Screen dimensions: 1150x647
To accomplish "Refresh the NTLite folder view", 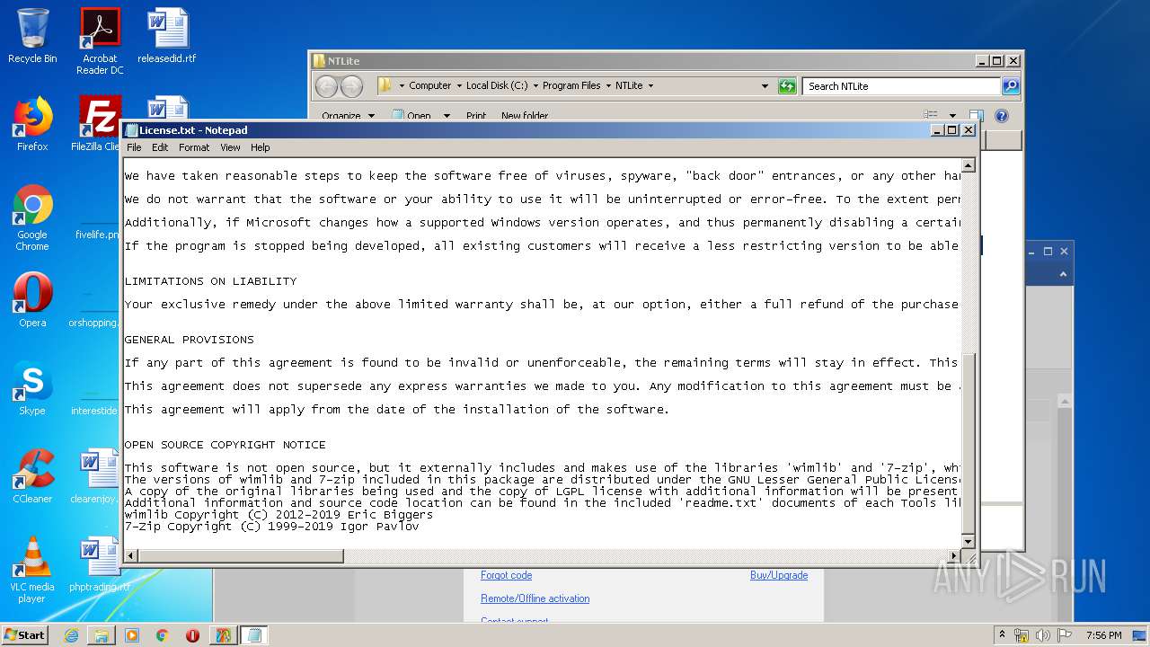I will (787, 86).
